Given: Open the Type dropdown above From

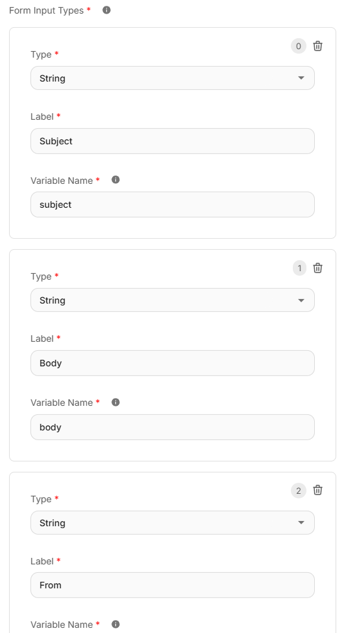Looking at the screenshot, I should (x=172, y=522).
